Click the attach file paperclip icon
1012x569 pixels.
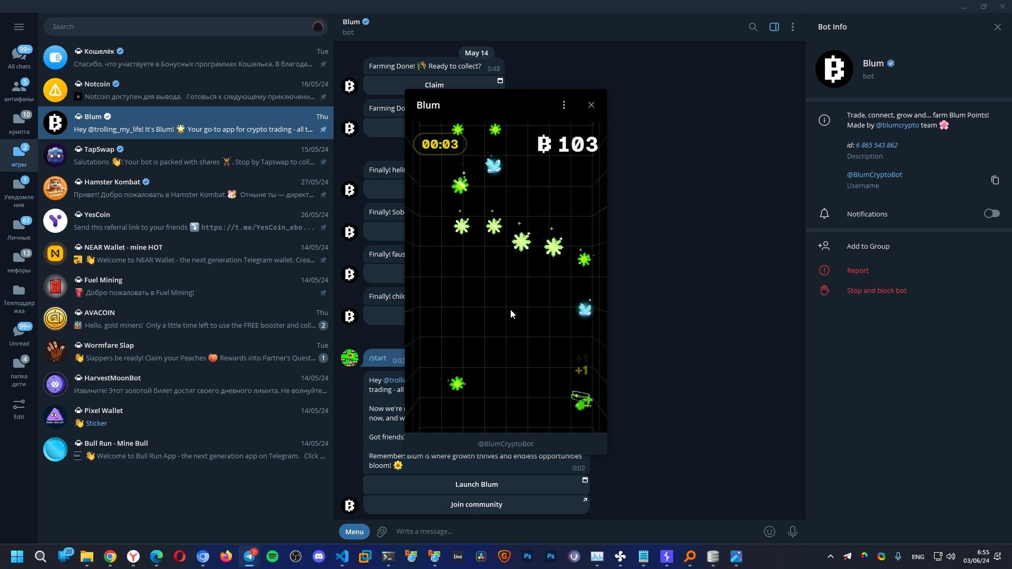(382, 532)
